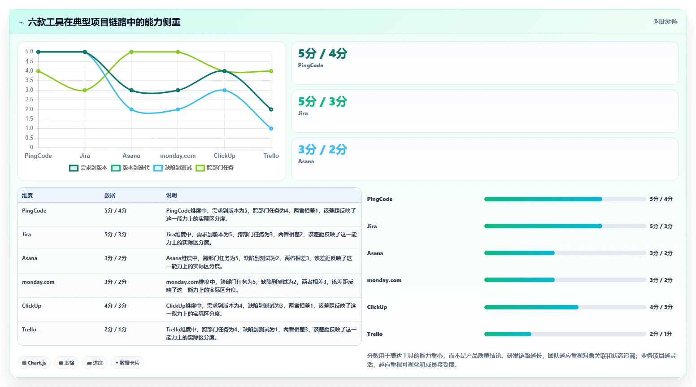Click the 说明 column header
The height and width of the screenshot is (387, 696).
(x=171, y=196)
